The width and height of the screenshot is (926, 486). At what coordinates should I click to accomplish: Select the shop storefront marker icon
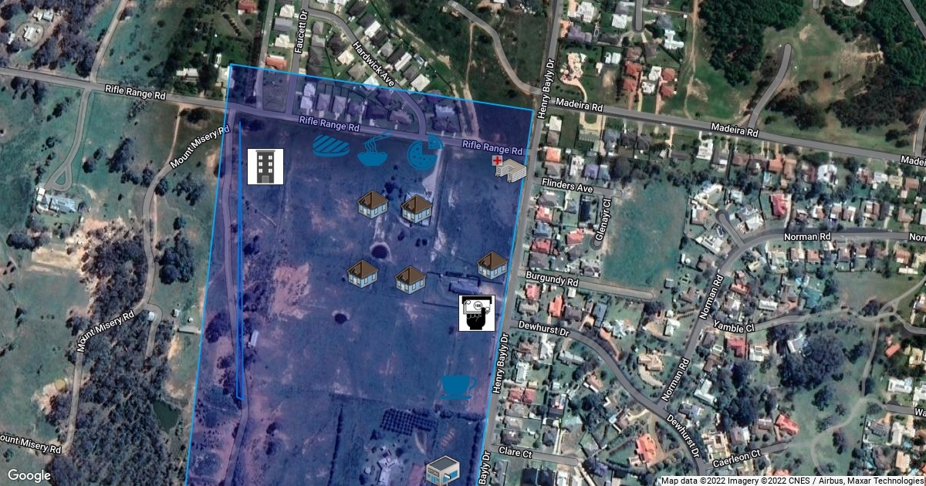(443, 470)
